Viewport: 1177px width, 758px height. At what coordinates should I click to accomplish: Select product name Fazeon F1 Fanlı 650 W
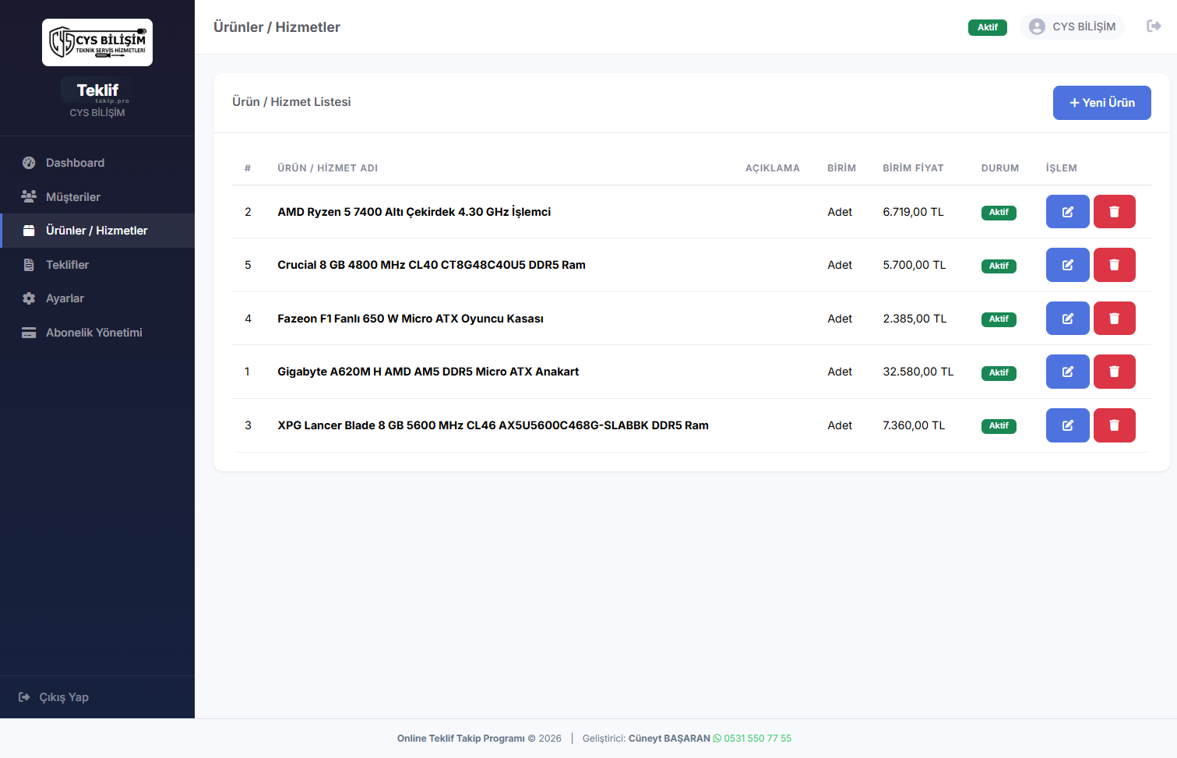coord(411,319)
